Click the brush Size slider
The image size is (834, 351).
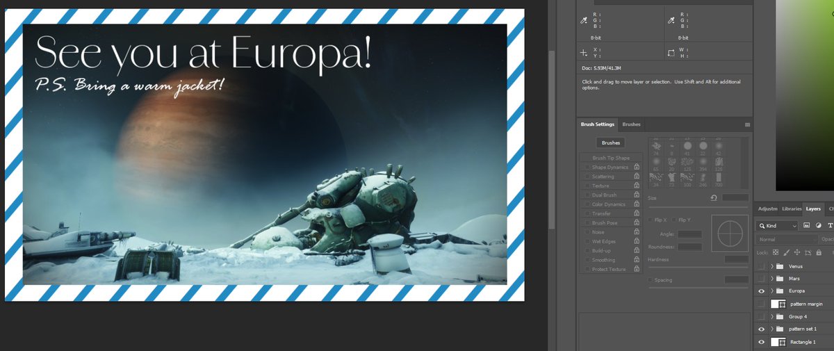698,206
